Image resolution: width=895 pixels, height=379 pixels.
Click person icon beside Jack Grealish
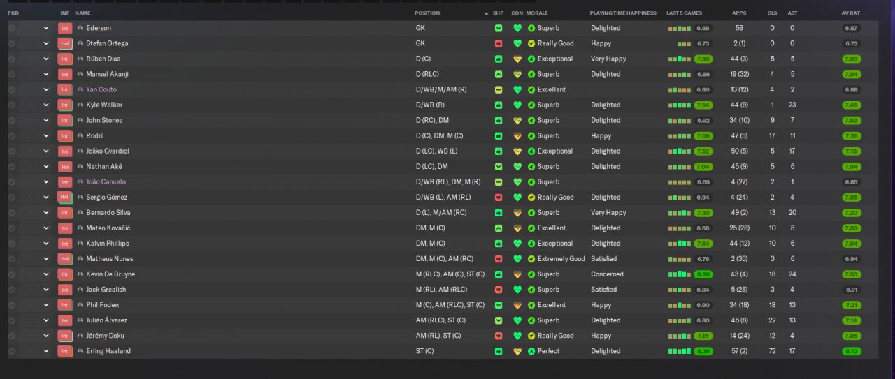click(x=80, y=290)
